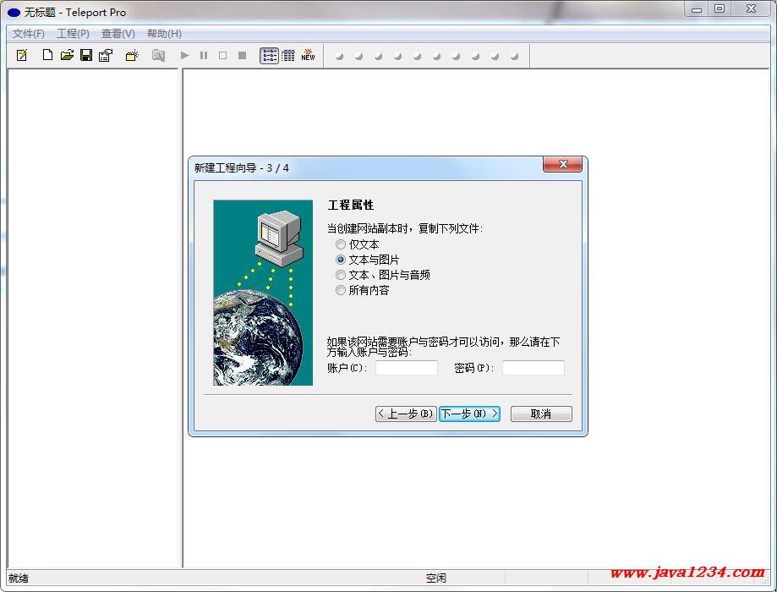Open the 查看(V) menu
The width and height of the screenshot is (777, 592).
coord(118,34)
